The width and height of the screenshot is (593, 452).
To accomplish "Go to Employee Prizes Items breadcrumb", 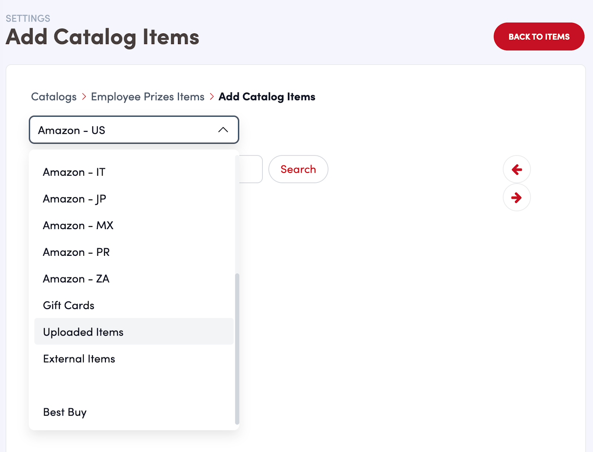I will click(148, 97).
